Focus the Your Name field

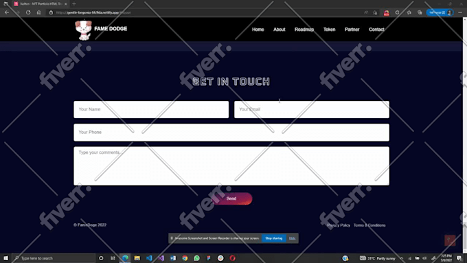151,109
